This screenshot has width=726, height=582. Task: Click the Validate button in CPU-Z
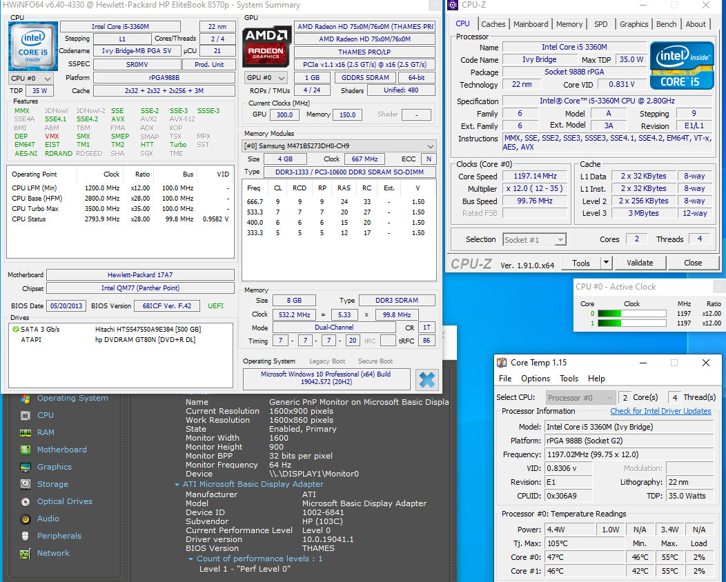pyautogui.click(x=640, y=263)
